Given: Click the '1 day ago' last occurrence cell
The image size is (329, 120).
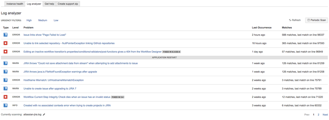Looking at the screenshot, I should (x=257, y=51).
